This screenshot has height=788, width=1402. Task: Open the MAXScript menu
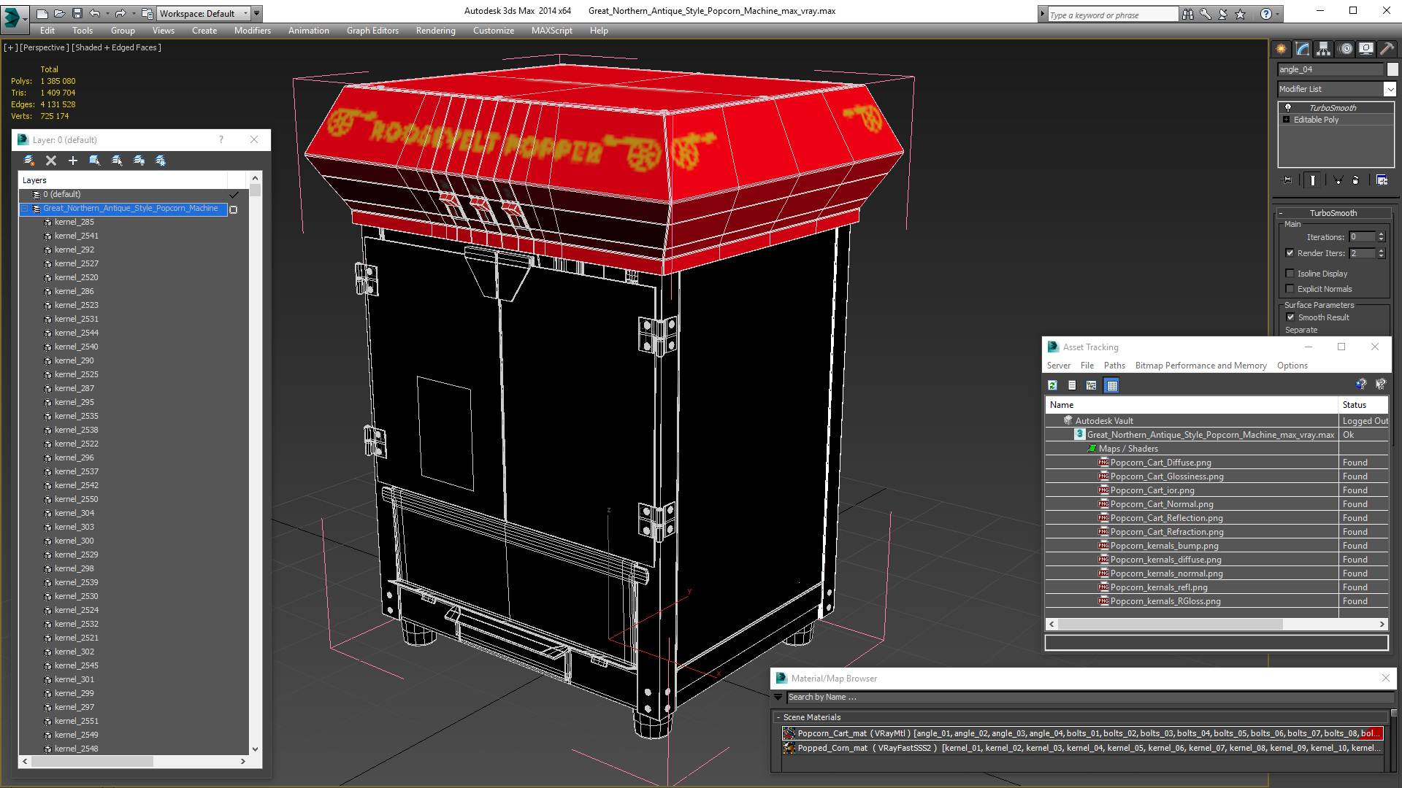point(551,31)
